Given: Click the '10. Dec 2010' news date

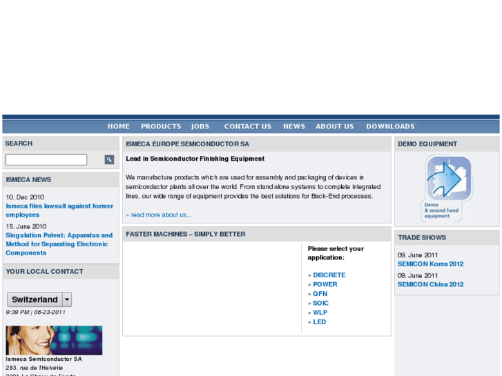Looking at the screenshot, I should pos(25,197).
